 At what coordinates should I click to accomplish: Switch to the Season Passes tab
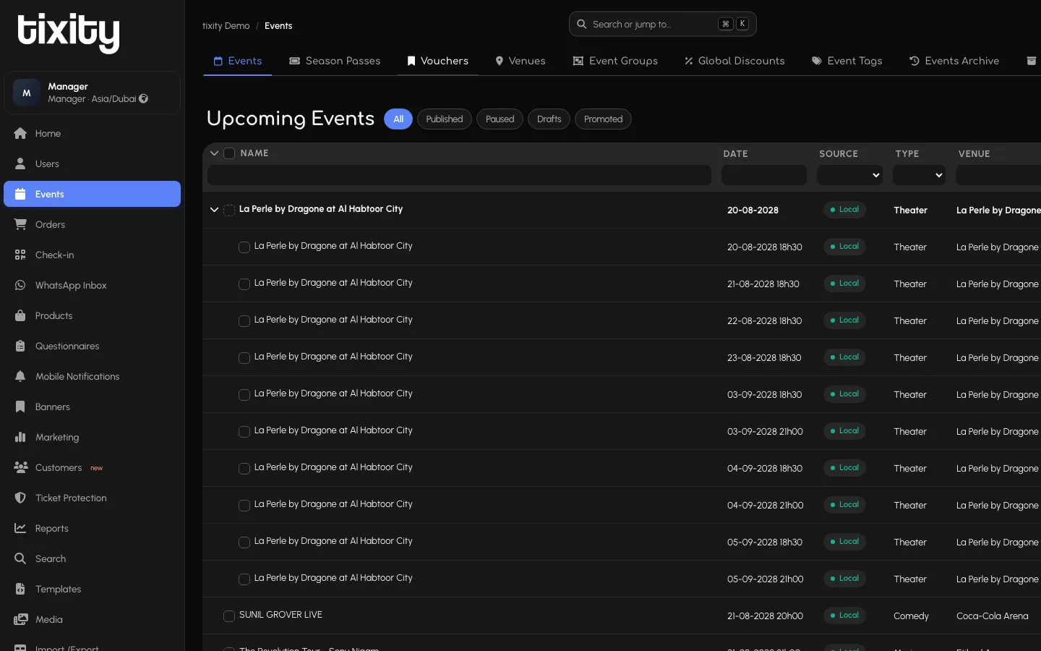click(x=335, y=61)
